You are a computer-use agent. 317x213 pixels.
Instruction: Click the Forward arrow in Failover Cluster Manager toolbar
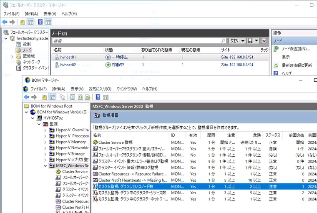pos(13,22)
